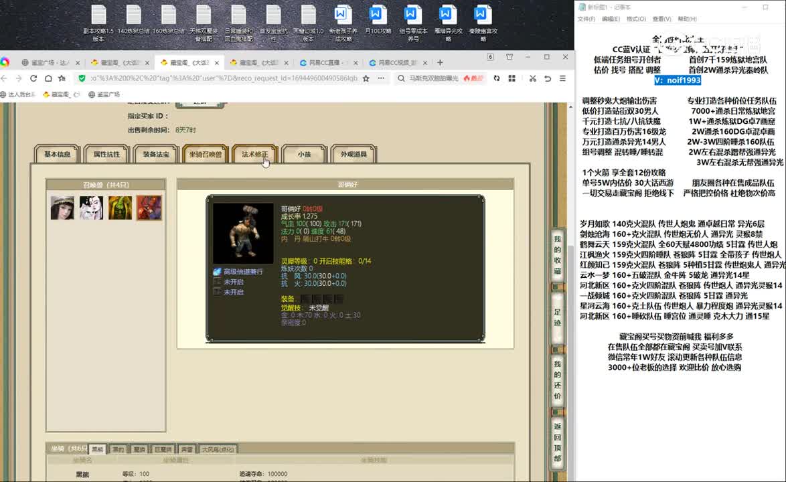Open Notepad 查看(V) menu

661,19
